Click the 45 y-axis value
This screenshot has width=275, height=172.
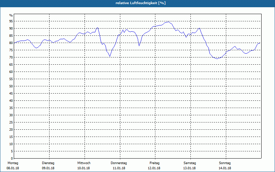tap(11, 93)
